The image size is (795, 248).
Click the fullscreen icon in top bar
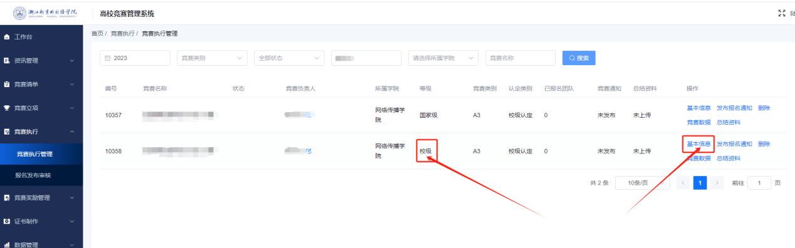[781, 13]
